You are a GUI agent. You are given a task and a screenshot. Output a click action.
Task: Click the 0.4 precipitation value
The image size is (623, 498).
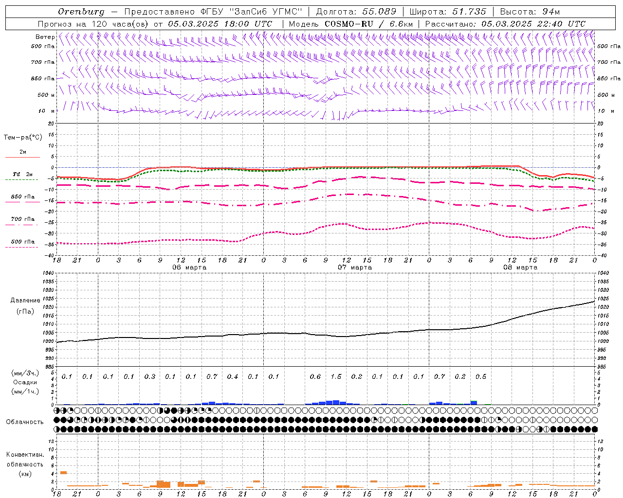(x=233, y=376)
